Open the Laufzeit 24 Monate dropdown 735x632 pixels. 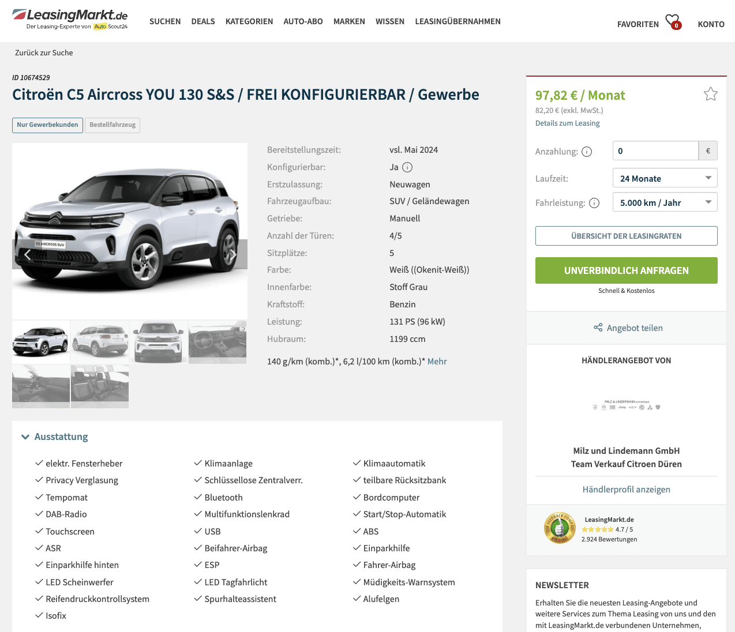665,178
